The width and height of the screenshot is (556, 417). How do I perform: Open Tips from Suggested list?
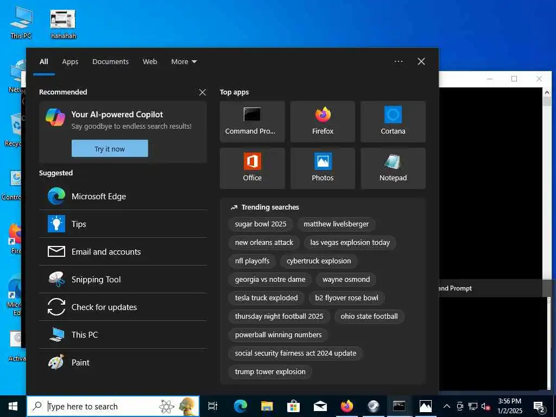tap(123, 224)
